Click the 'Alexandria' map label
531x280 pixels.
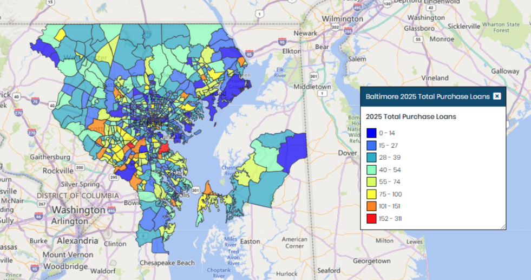tap(77, 240)
